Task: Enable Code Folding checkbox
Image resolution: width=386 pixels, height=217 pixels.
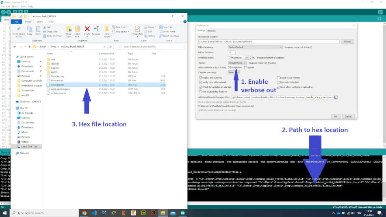Action: pyautogui.click(x=278, y=78)
